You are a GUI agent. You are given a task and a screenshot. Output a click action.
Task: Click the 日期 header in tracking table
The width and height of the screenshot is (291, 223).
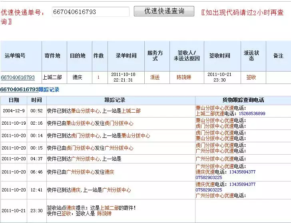(14, 100)
